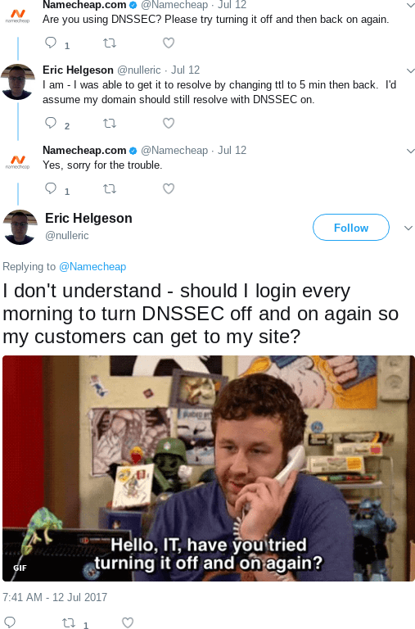Viewport: 415px width, 629px height.
Task: Retweet Namecheap's DNSSEC question tweet
Action: (110, 43)
